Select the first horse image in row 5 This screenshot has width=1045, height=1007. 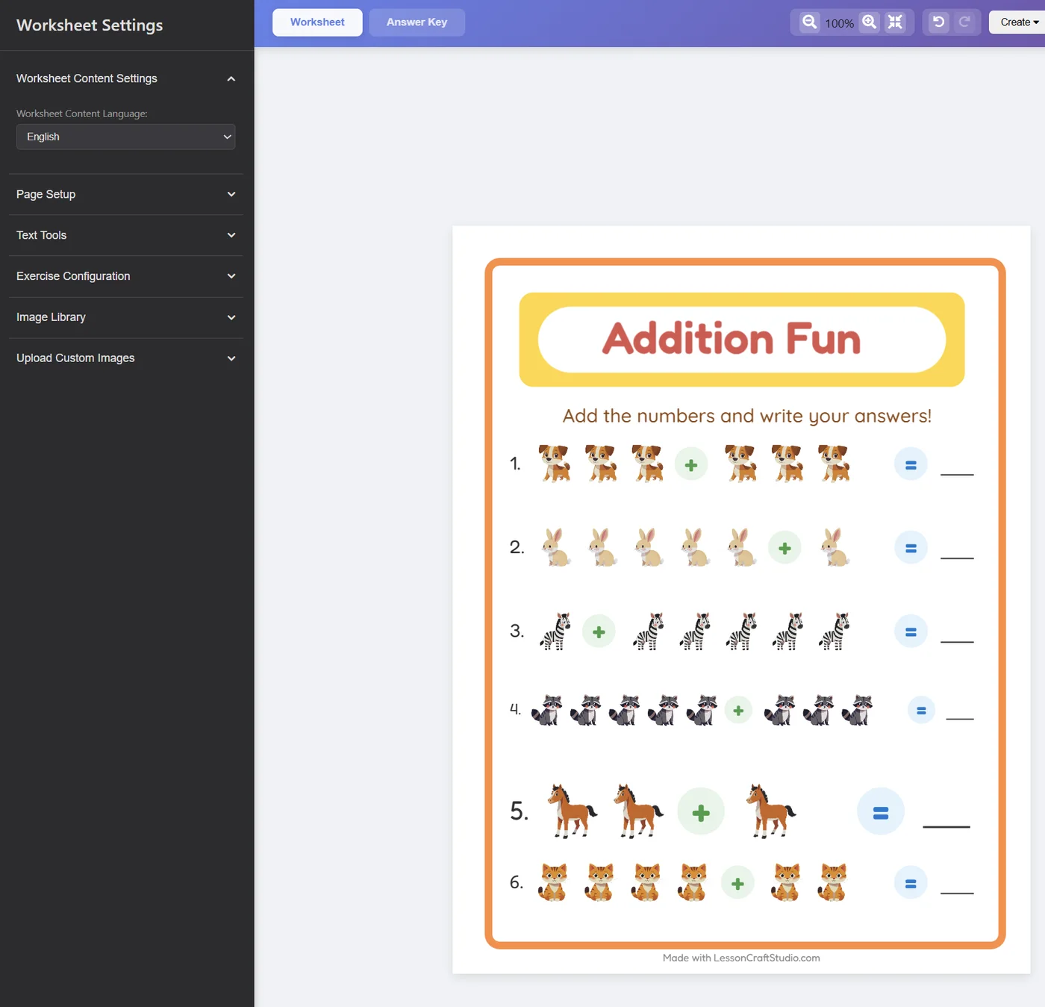tap(572, 811)
